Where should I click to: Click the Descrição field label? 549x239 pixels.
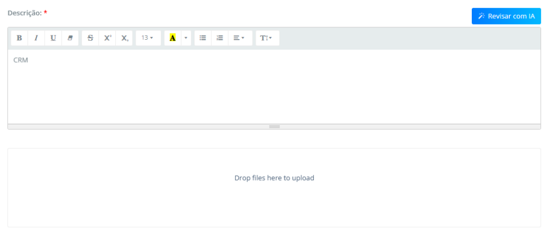pyautogui.click(x=25, y=12)
